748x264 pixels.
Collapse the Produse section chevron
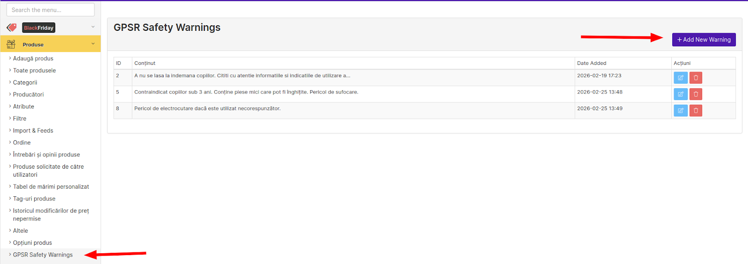click(x=93, y=44)
